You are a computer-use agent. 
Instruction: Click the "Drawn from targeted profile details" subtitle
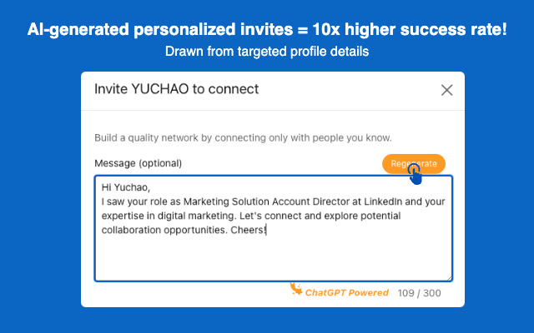(x=266, y=51)
